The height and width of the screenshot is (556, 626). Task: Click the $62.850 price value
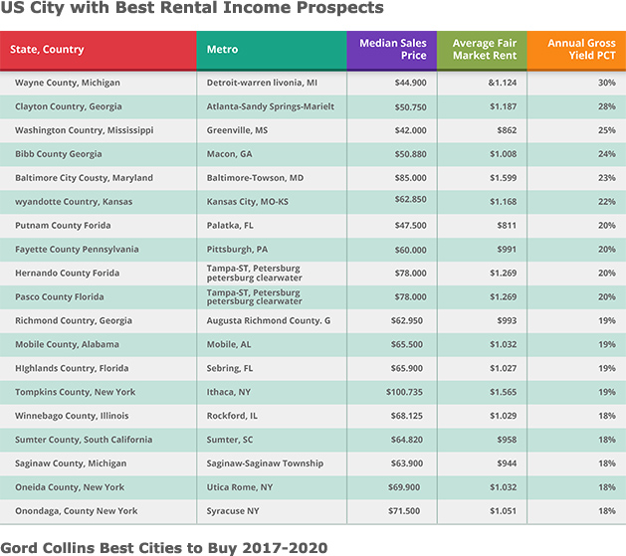(410, 199)
